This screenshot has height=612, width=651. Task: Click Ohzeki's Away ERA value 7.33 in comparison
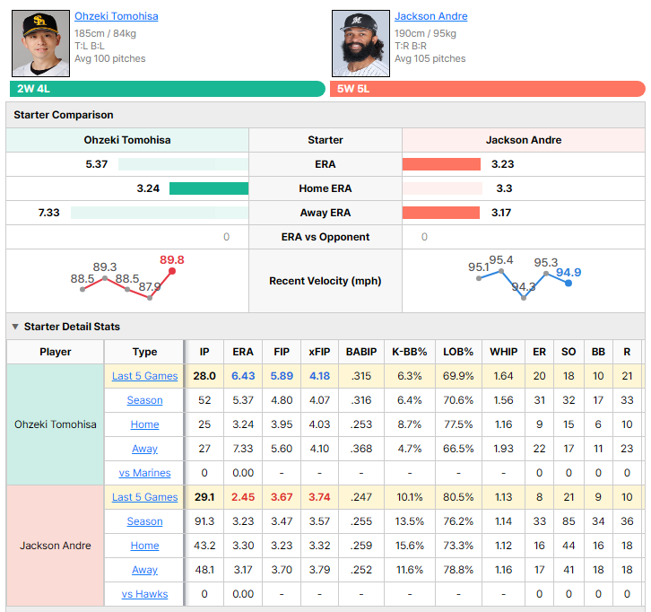click(49, 213)
